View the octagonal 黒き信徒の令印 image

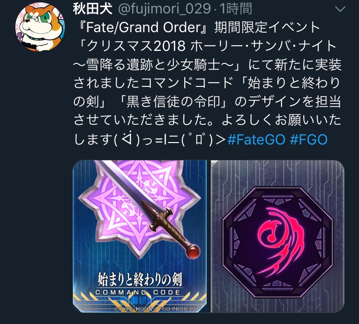coord(277,236)
